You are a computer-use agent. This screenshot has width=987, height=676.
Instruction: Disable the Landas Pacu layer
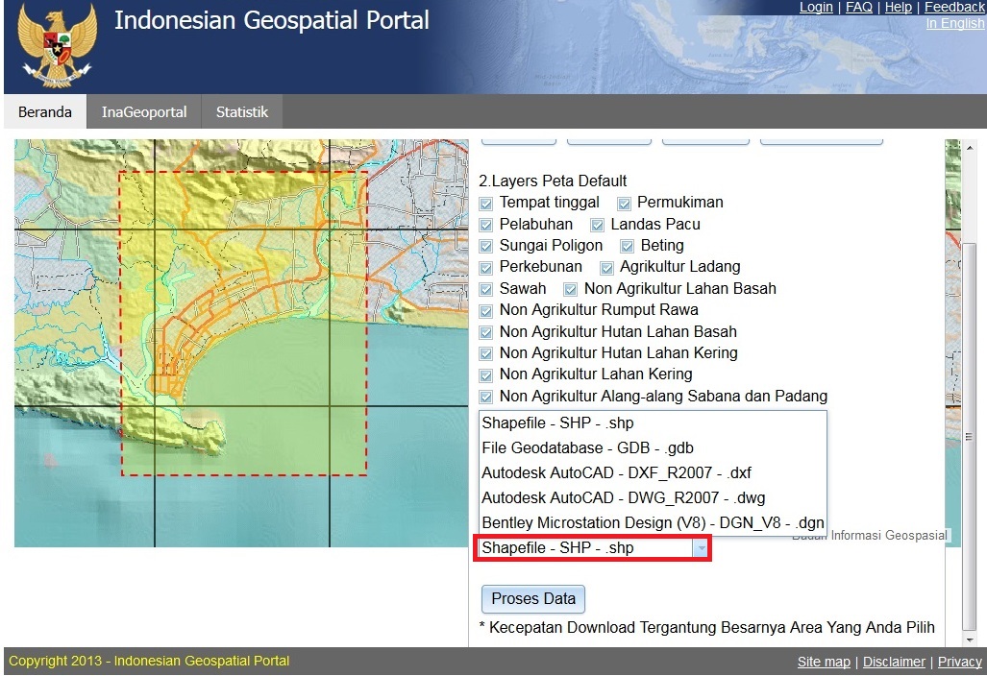pyautogui.click(x=598, y=225)
